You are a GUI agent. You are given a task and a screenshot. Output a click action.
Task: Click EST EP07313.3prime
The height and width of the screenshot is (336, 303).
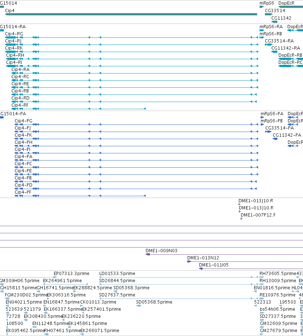point(72,274)
